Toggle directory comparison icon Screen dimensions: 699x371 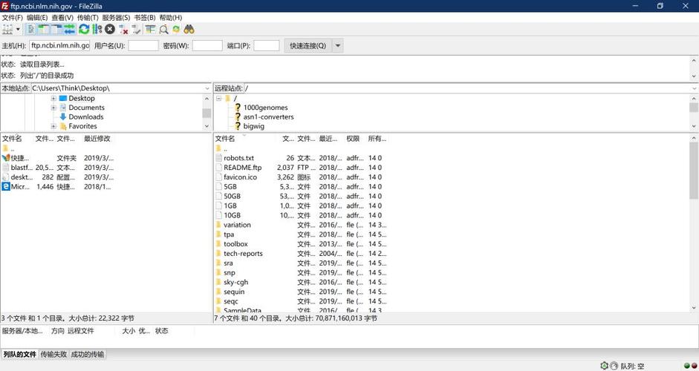(x=163, y=30)
